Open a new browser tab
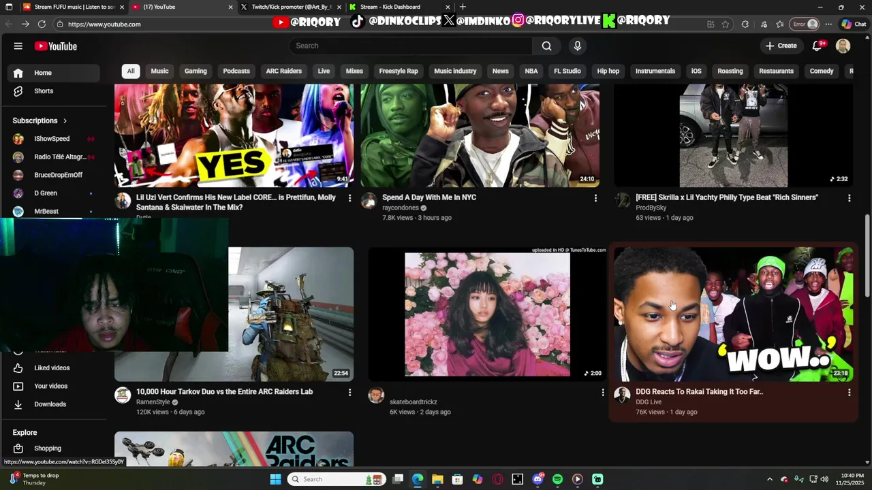Image resolution: width=872 pixels, height=490 pixels. click(463, 7)
